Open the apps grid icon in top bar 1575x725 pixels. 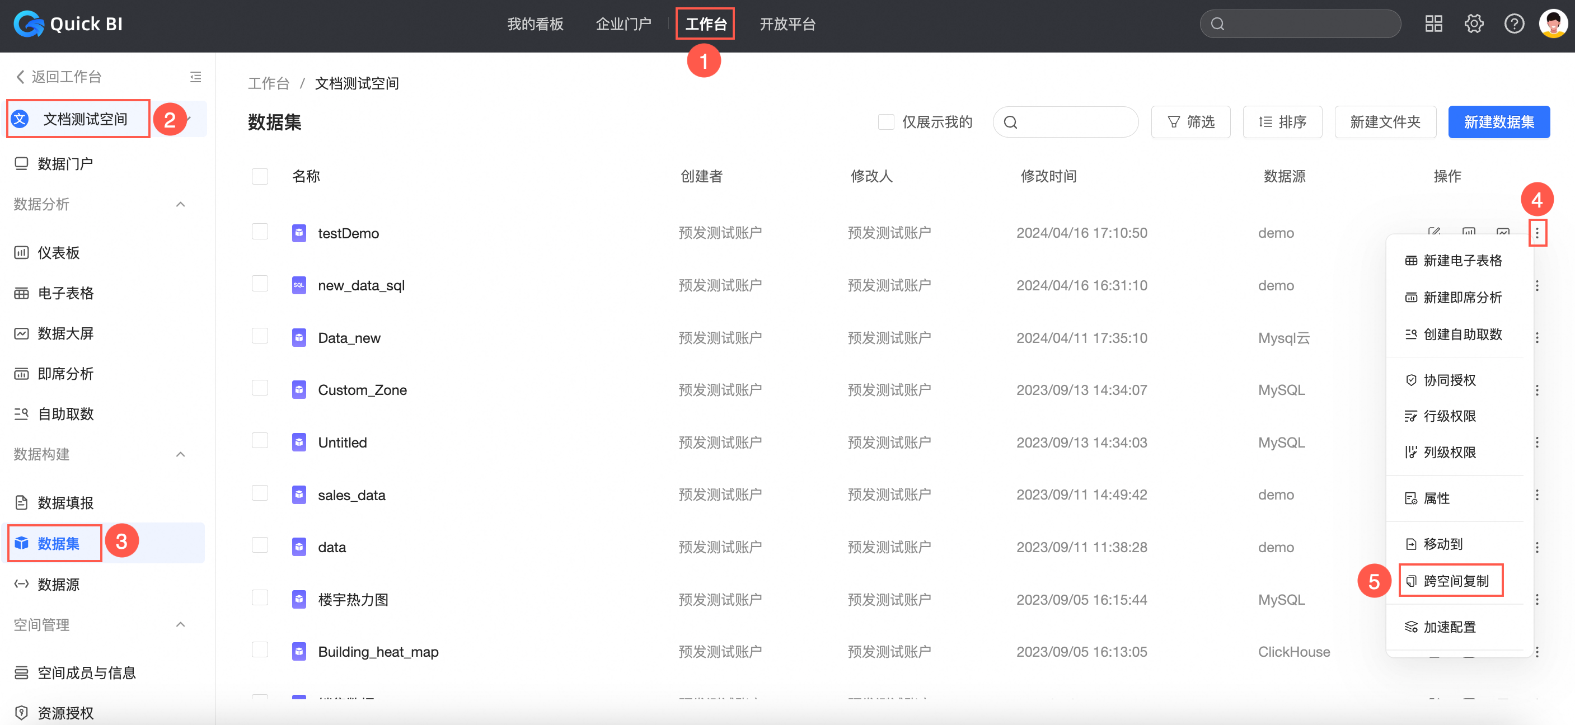[1433, 24]
